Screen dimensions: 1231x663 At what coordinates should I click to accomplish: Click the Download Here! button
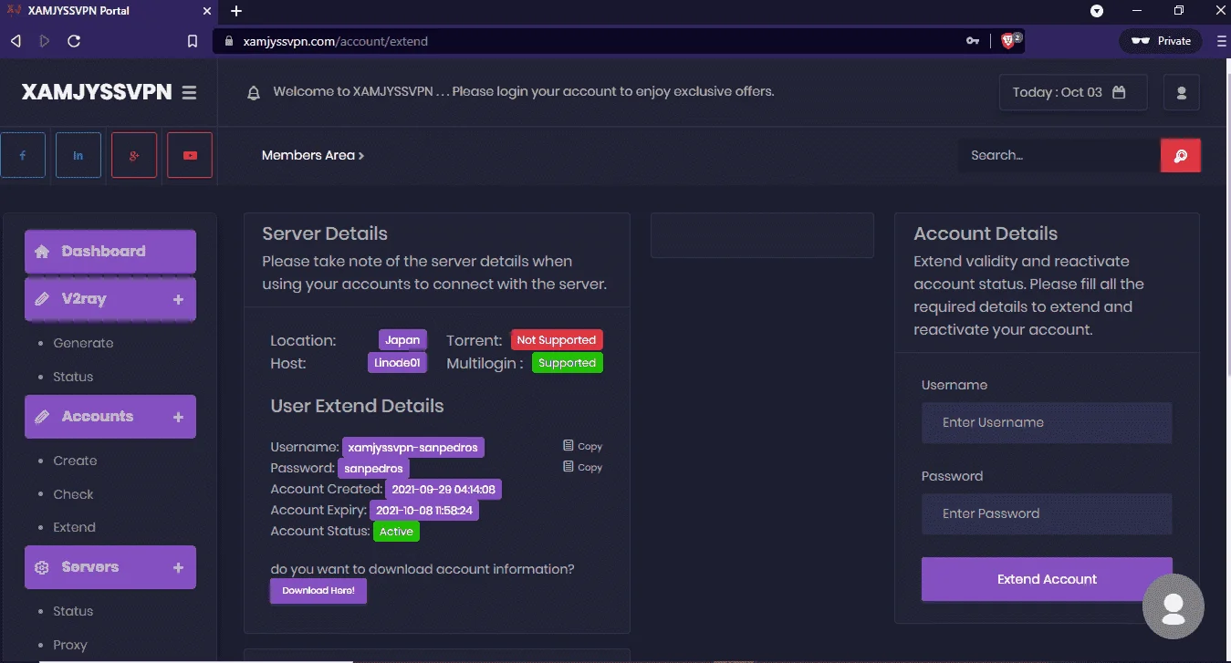click(x=318, y=591)
